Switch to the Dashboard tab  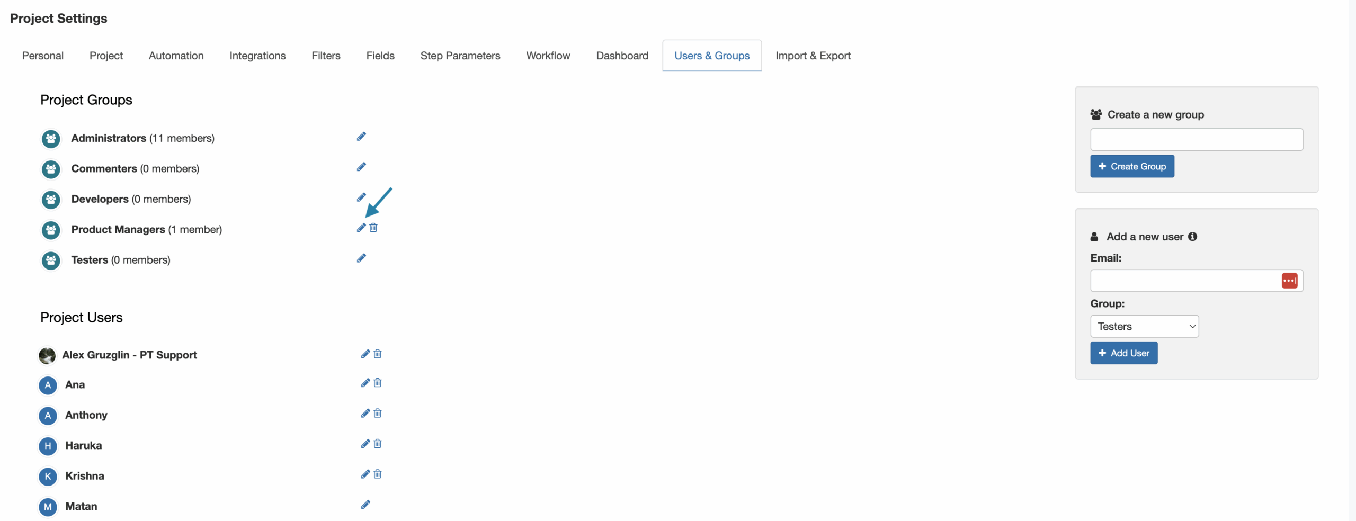tap(622, 56)
